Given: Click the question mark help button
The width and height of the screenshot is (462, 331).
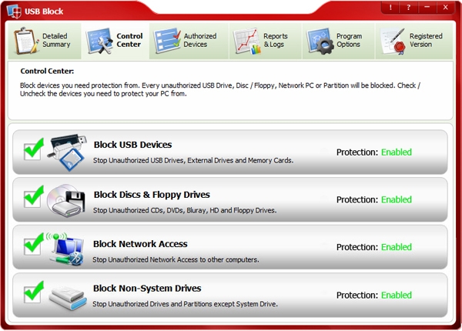Looking at the screenshot, I should (x=408, y=8).
